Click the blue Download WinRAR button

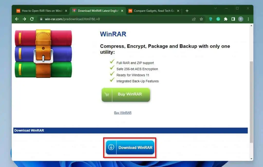(x=130, y=147)
